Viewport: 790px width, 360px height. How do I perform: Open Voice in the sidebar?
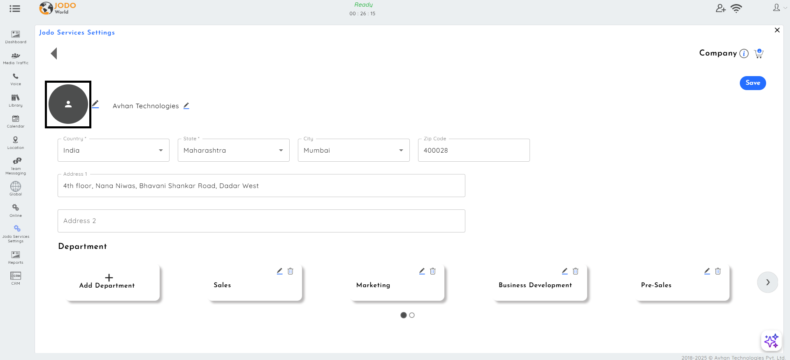[16, 79]
